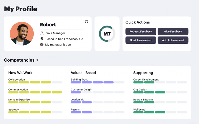The height and width of the screenshot is (124, 199).
Task: Click the Give Feedback button
Action: pos(173,31)
